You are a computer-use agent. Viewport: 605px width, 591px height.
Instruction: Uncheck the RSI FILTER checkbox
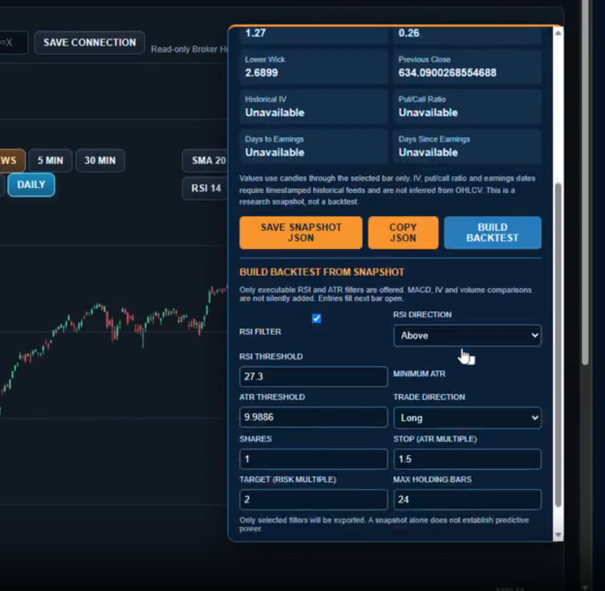(316, 318)
